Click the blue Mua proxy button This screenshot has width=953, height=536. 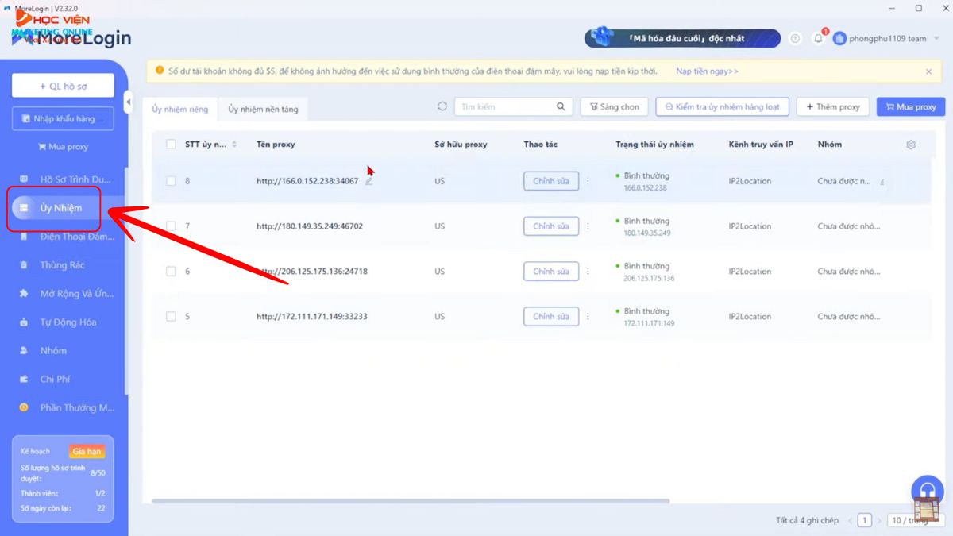click(911, 106)
